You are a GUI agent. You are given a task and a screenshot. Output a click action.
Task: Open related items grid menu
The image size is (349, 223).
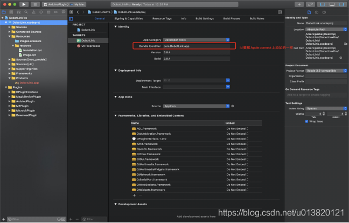pyautogui.click(x=71, y=12)
